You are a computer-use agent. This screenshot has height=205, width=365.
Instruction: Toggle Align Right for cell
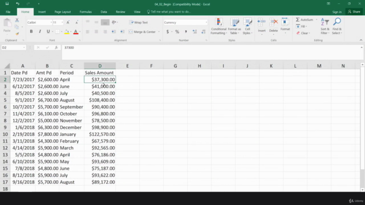coord(105,32)
